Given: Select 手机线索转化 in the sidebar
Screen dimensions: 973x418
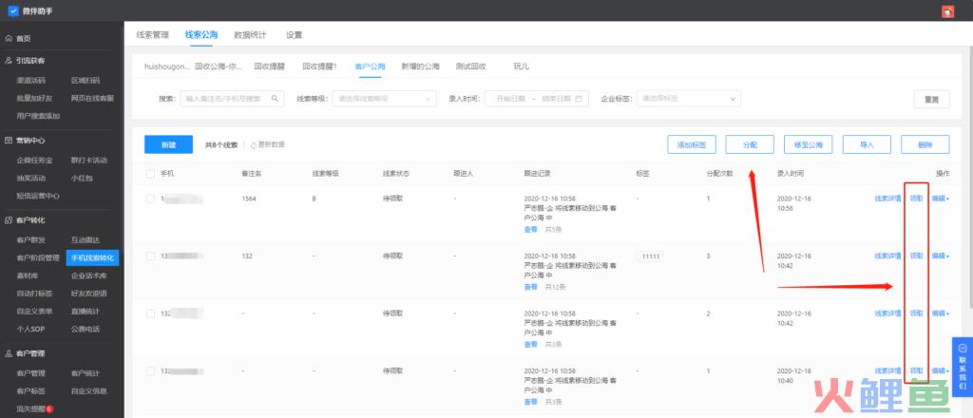Looking at the screenshot, I should click(x=92, y=258).
